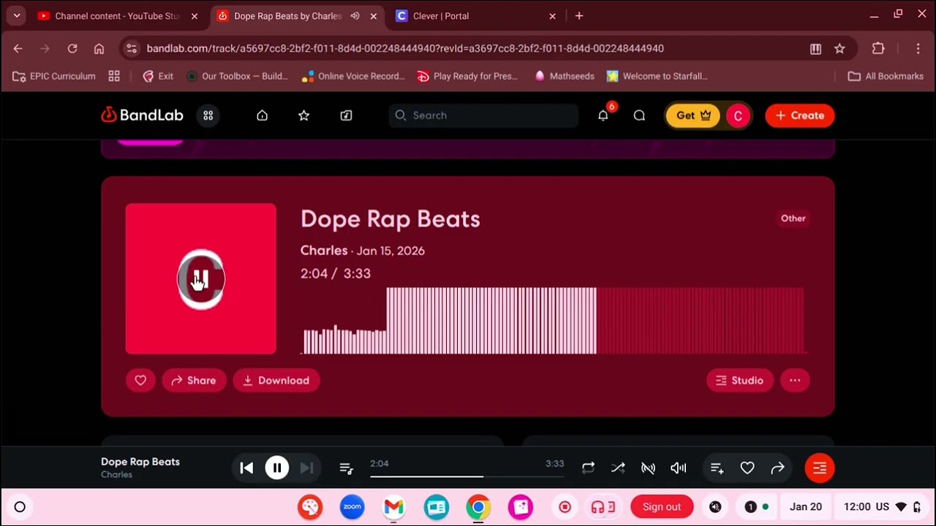Open the play queue icon beside the progress bar
Screen dimensions: 936x526
pos(347,468)
